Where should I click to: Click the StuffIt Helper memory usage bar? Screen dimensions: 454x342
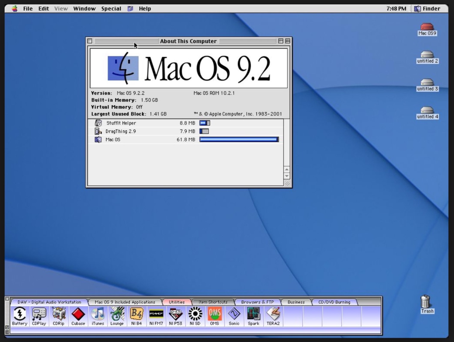click(205, 123)
